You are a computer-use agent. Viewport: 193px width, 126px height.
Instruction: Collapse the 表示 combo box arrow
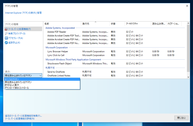40,75
